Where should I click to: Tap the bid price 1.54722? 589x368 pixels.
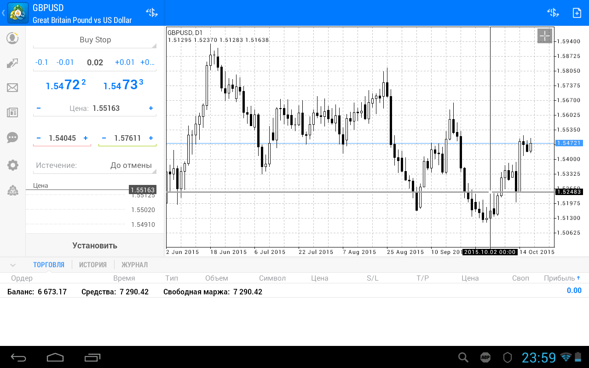(x=66, y=85)
